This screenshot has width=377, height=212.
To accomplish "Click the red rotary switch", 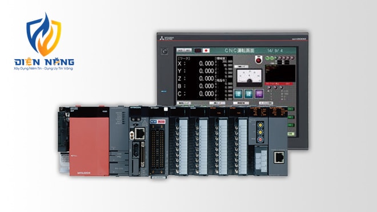I will 260,140.
